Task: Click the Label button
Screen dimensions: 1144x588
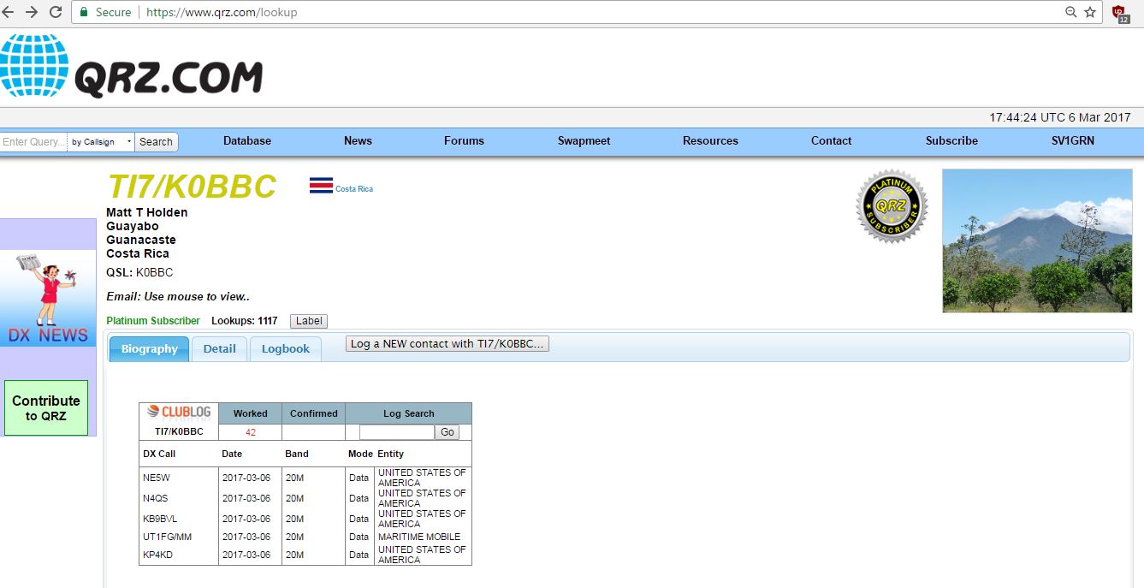Action: 309,321
